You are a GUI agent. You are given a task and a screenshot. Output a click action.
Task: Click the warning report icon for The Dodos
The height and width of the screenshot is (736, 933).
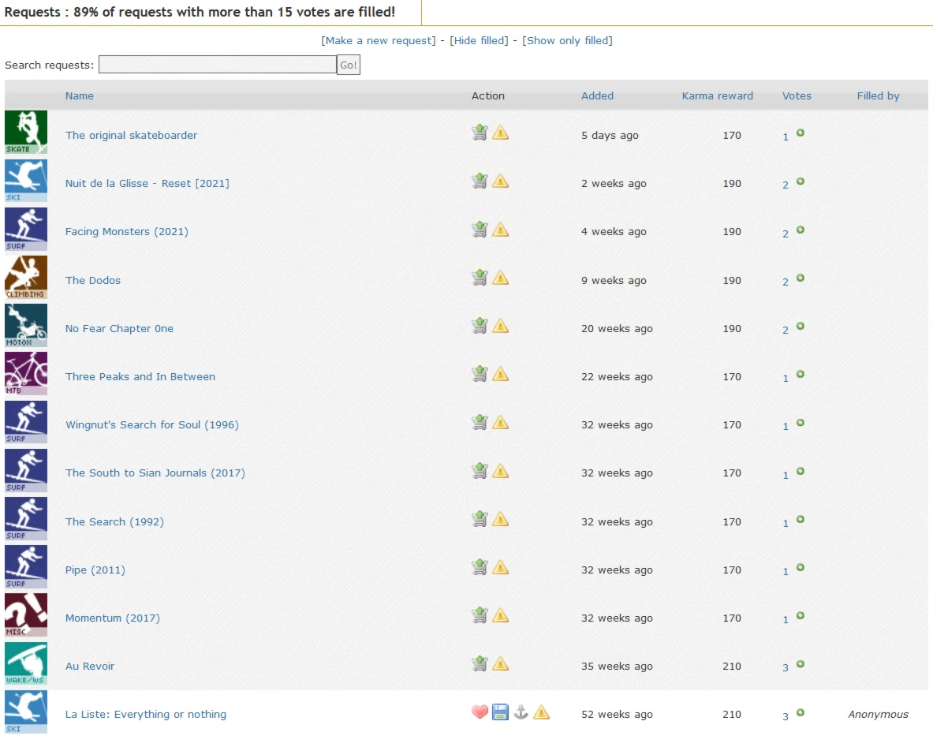click(x=500, y=278)
